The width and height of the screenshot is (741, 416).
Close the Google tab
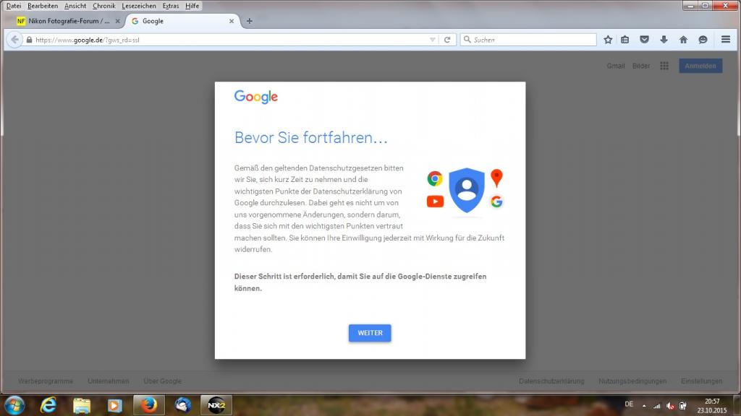coord(232,21)
